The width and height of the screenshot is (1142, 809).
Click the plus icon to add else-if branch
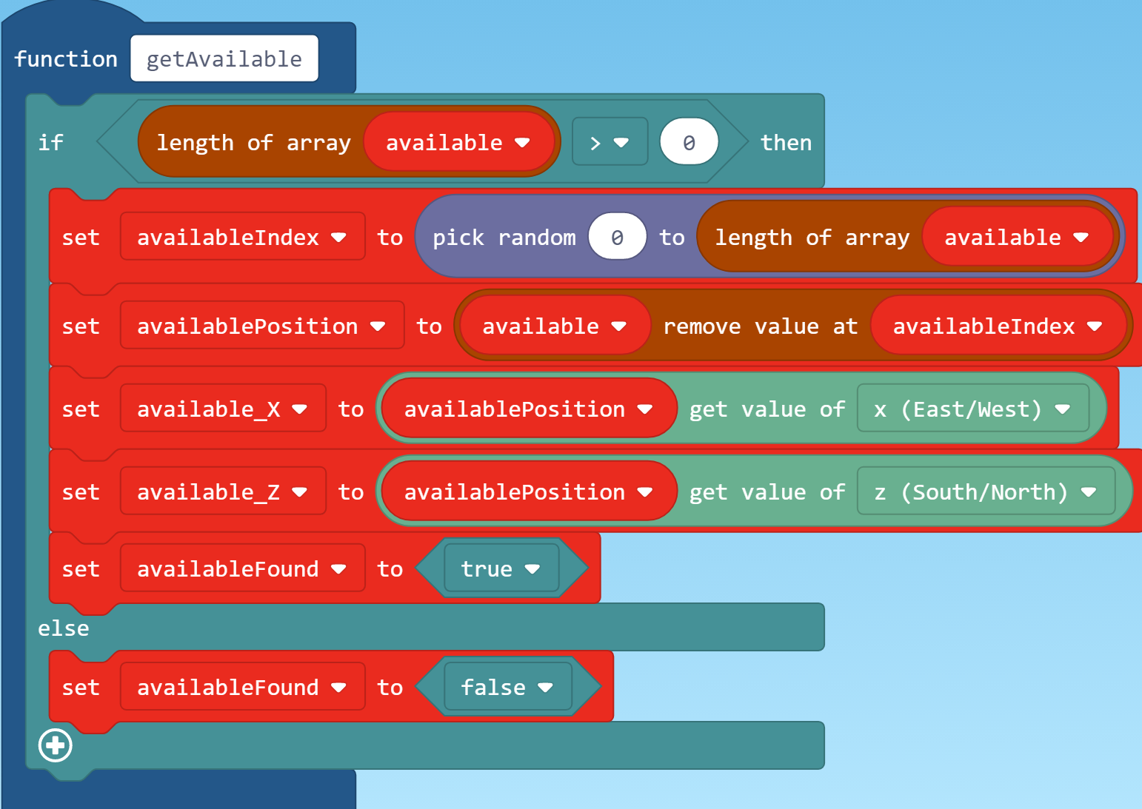coord(56,745)
